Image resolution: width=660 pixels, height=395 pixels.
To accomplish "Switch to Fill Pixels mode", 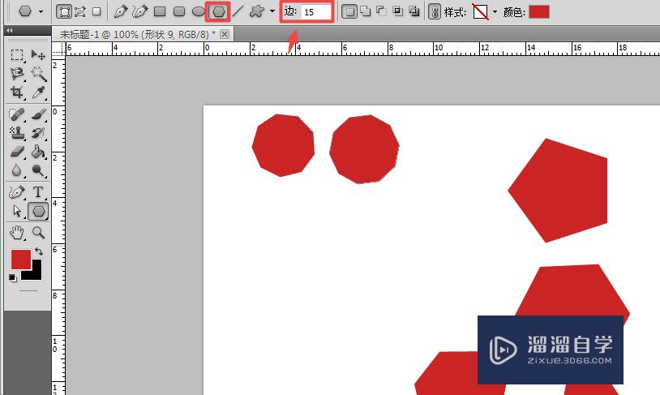I will 96,11.
